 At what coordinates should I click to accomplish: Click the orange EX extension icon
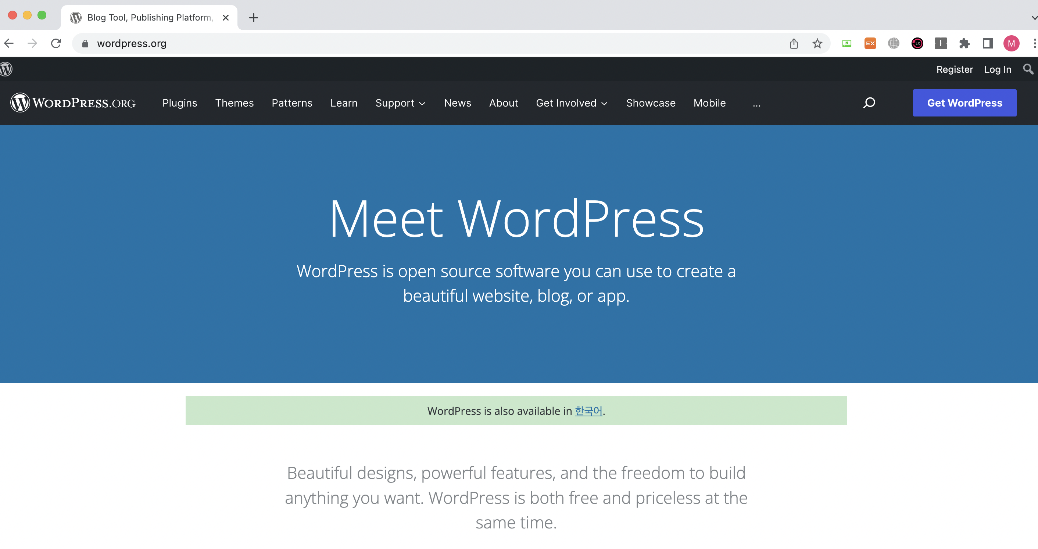pyautogui.click(x=870, y=43)
